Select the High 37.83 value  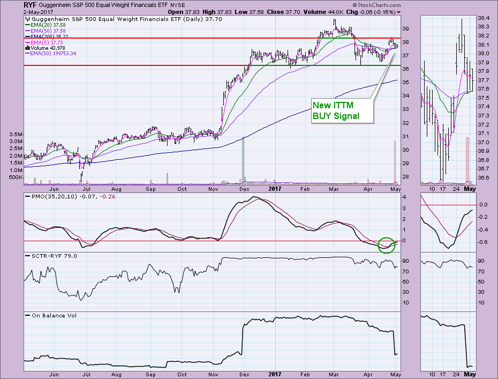[217, 12]
